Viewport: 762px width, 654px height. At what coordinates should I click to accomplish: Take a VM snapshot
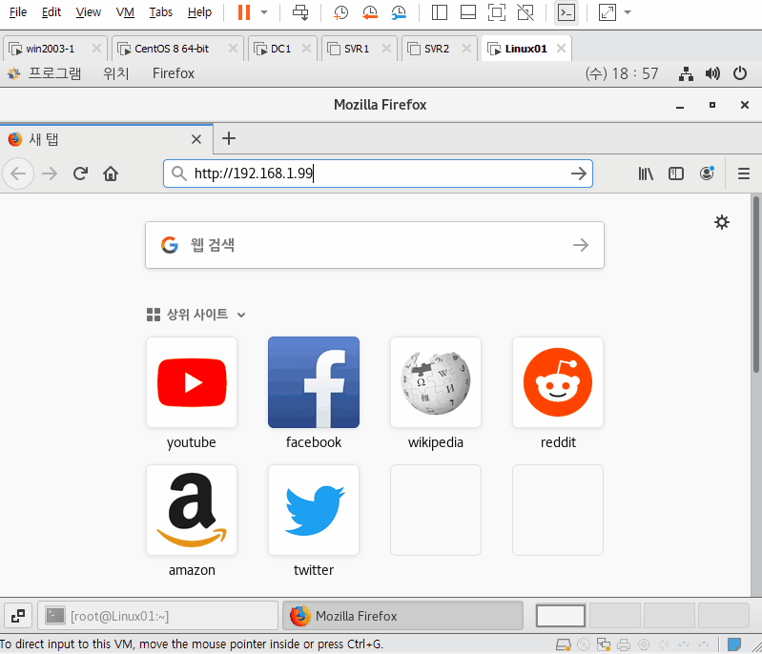point(340,12)
